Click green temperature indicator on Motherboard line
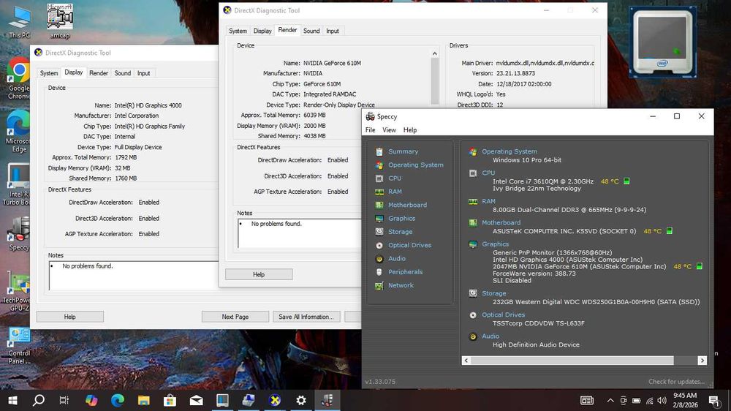This screenshot has height=411, width=731. point(670,231)
